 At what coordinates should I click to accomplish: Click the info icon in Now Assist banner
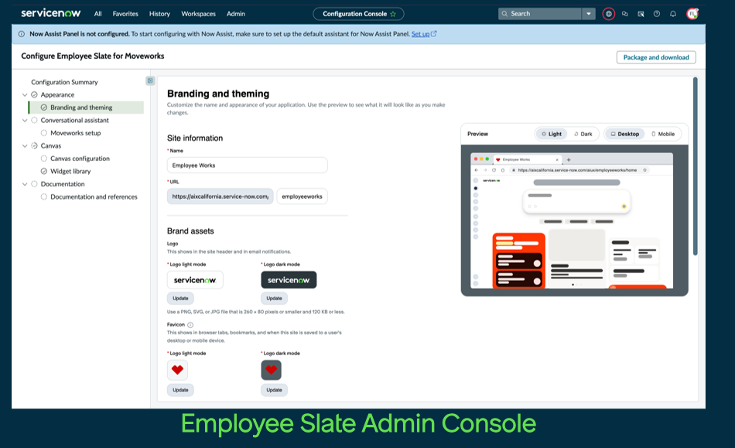point(22,34)
